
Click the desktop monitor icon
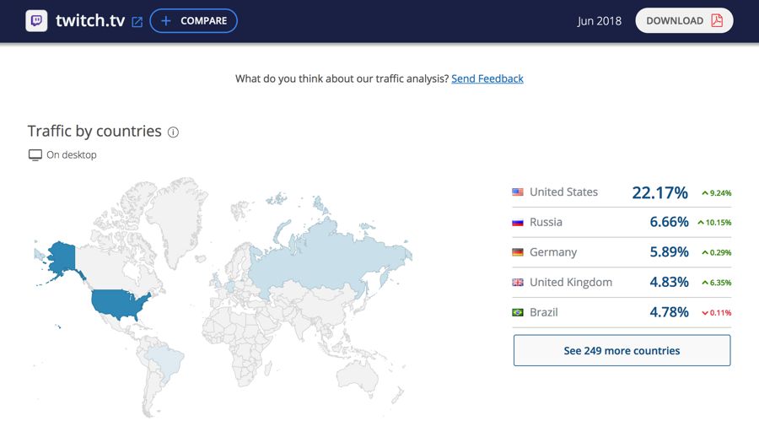point(35,155)
